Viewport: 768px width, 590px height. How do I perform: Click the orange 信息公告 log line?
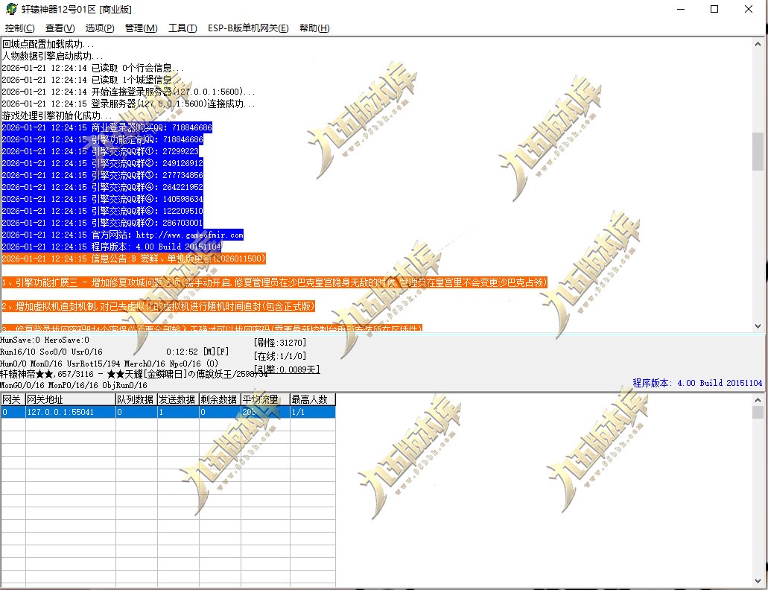tap(134, 258)
